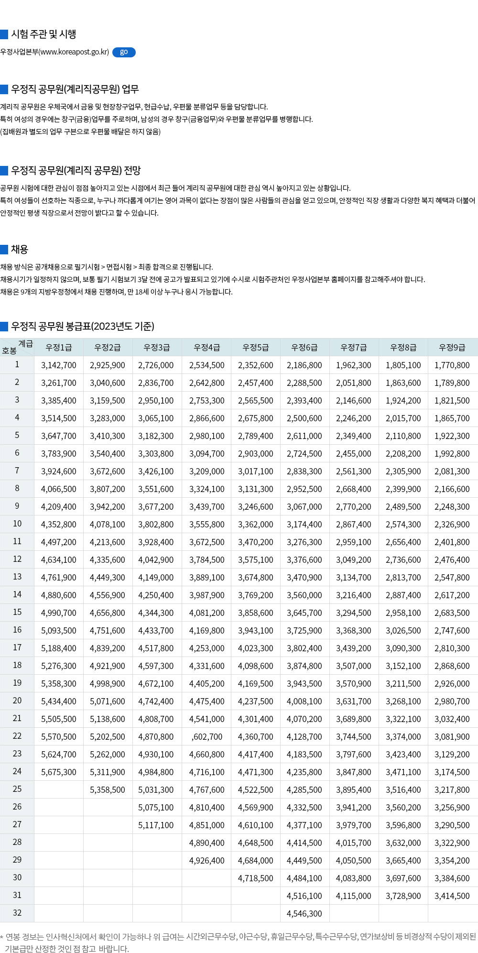This screenshot has width=478, height=953.
Task: Click row number 32 in 호봉 column
Action: [17, 913]
